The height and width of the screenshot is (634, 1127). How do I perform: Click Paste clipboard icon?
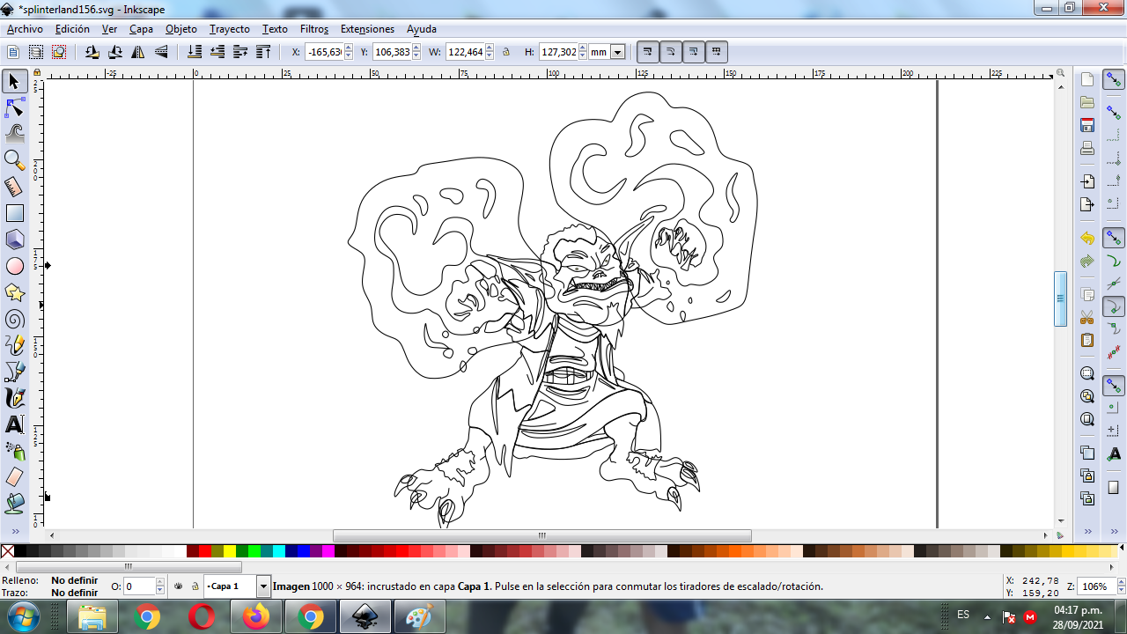tap(1087, 340)
